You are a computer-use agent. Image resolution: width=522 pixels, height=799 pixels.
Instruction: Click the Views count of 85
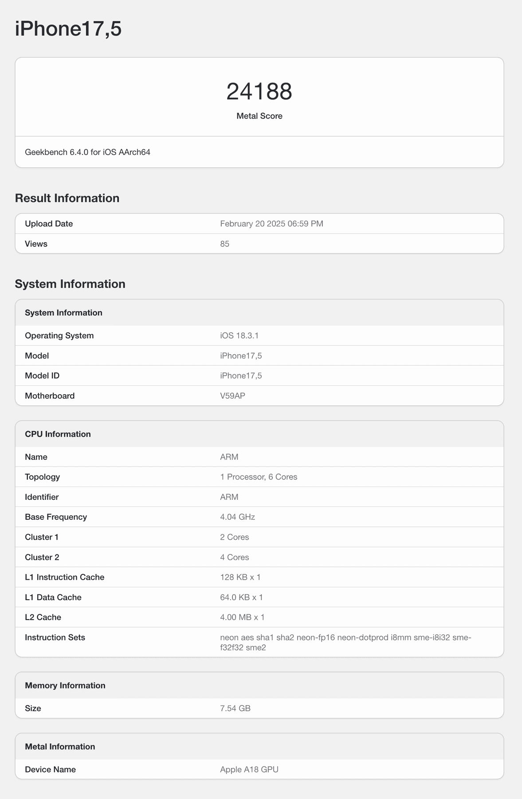tap(224, 244)
